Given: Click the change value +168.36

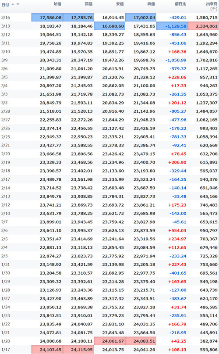Looking at the screenshot, I should [x=177, y=52].
